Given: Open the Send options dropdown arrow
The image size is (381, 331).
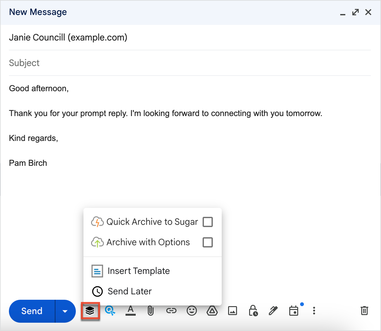Looking at the screenshot, I should (65, 311).
